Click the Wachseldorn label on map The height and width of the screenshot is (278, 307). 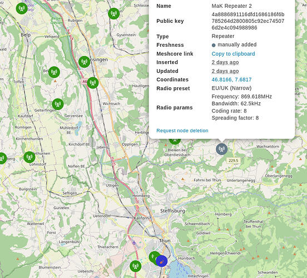coord(268,146)
